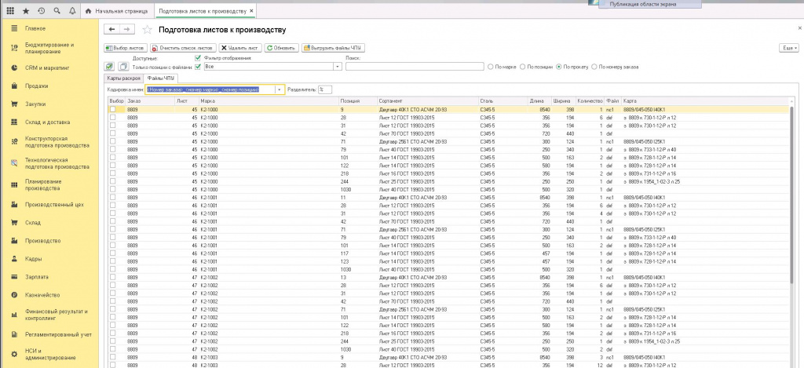
Task: Click the Разделитель input field
Action: coord(325,89)
